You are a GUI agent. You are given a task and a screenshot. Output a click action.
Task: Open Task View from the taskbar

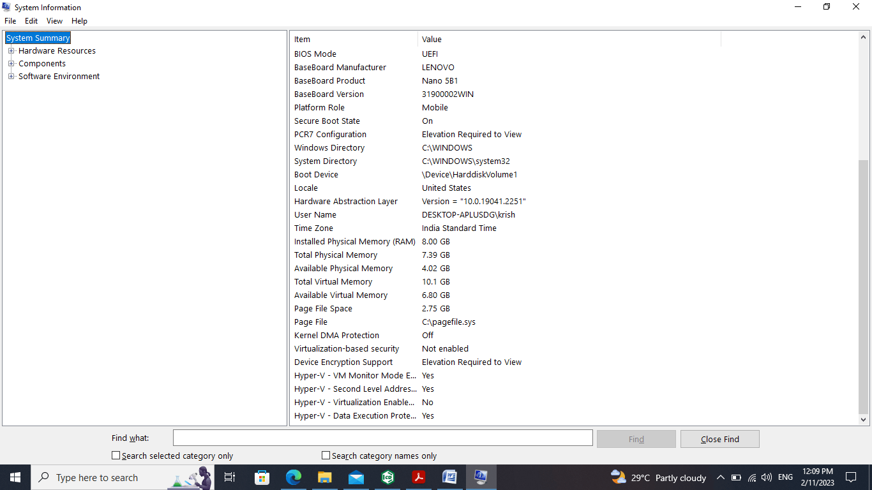[x=230, y=477]
